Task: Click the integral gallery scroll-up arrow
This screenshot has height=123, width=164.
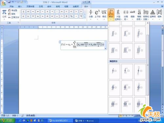Action: (148, 23)
